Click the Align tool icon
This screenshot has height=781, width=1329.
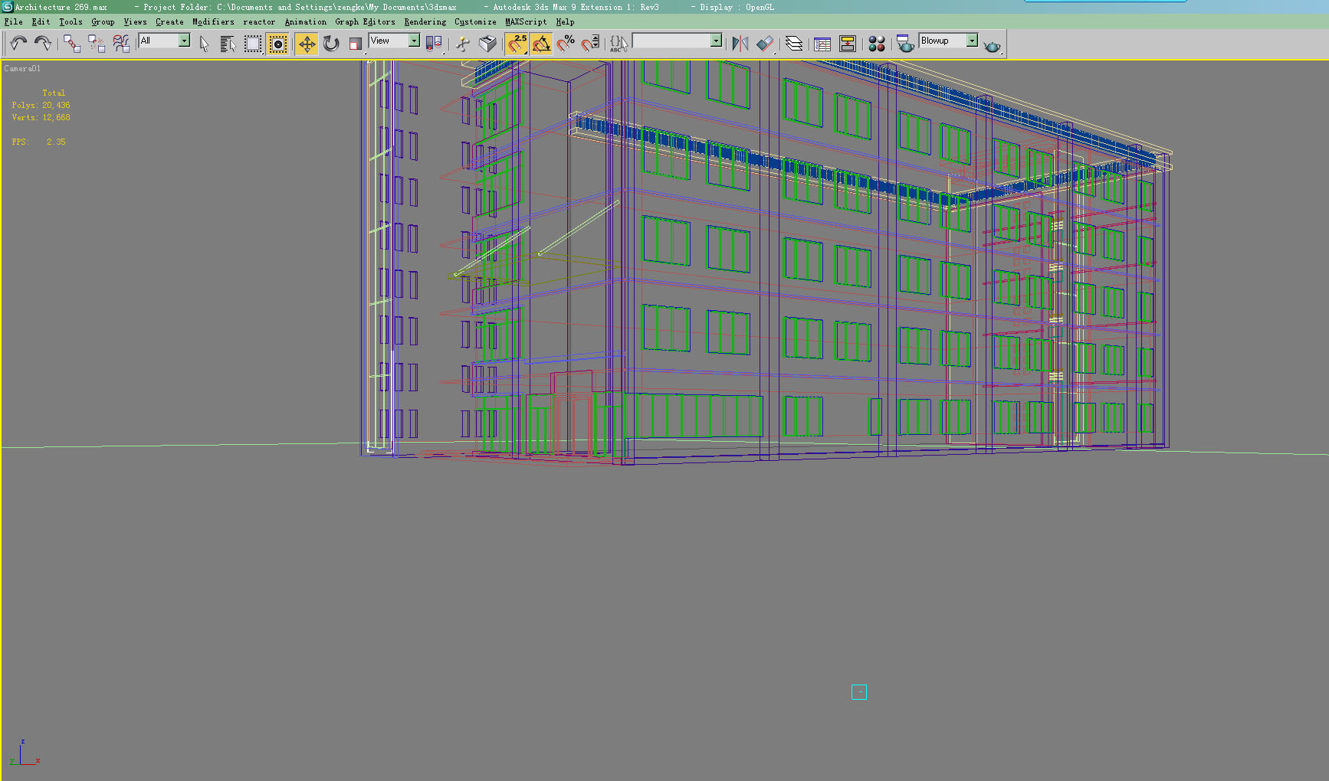coord(765,44)
